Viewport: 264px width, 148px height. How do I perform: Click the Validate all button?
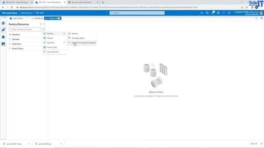point(37,18)
